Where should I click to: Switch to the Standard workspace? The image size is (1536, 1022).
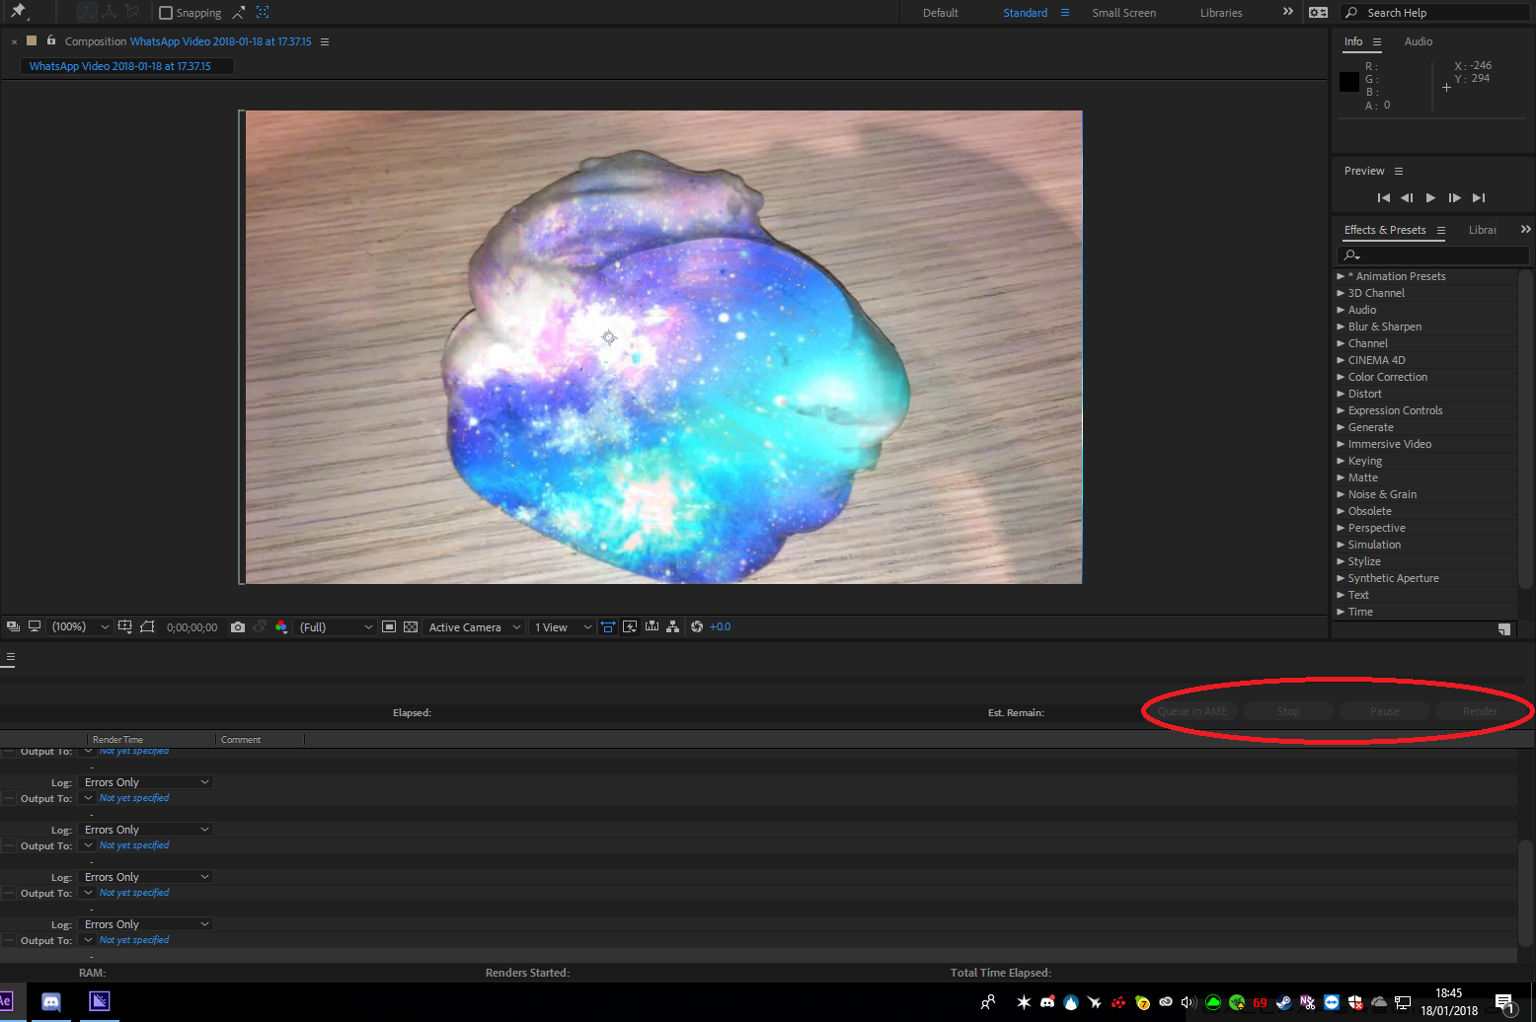(x=1026, y=13)
